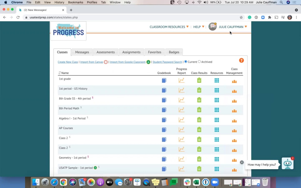
Task: Bookmark this page with the star icon
Action: tap(241, 18)
